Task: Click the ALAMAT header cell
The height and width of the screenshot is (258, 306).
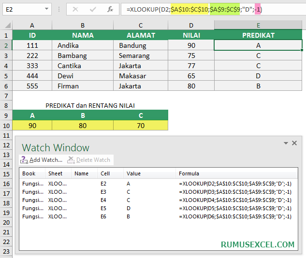Action: (x=141, y=35)
